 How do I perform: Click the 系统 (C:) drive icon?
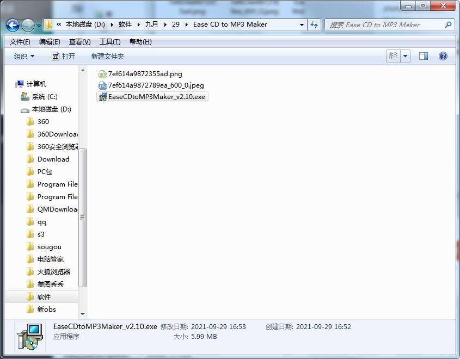(25, 96)
